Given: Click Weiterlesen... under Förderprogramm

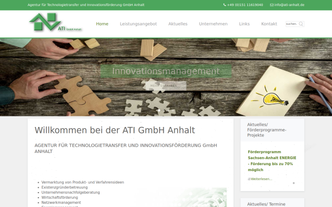Looking at the screenshot, I should (x=262, y=179).
